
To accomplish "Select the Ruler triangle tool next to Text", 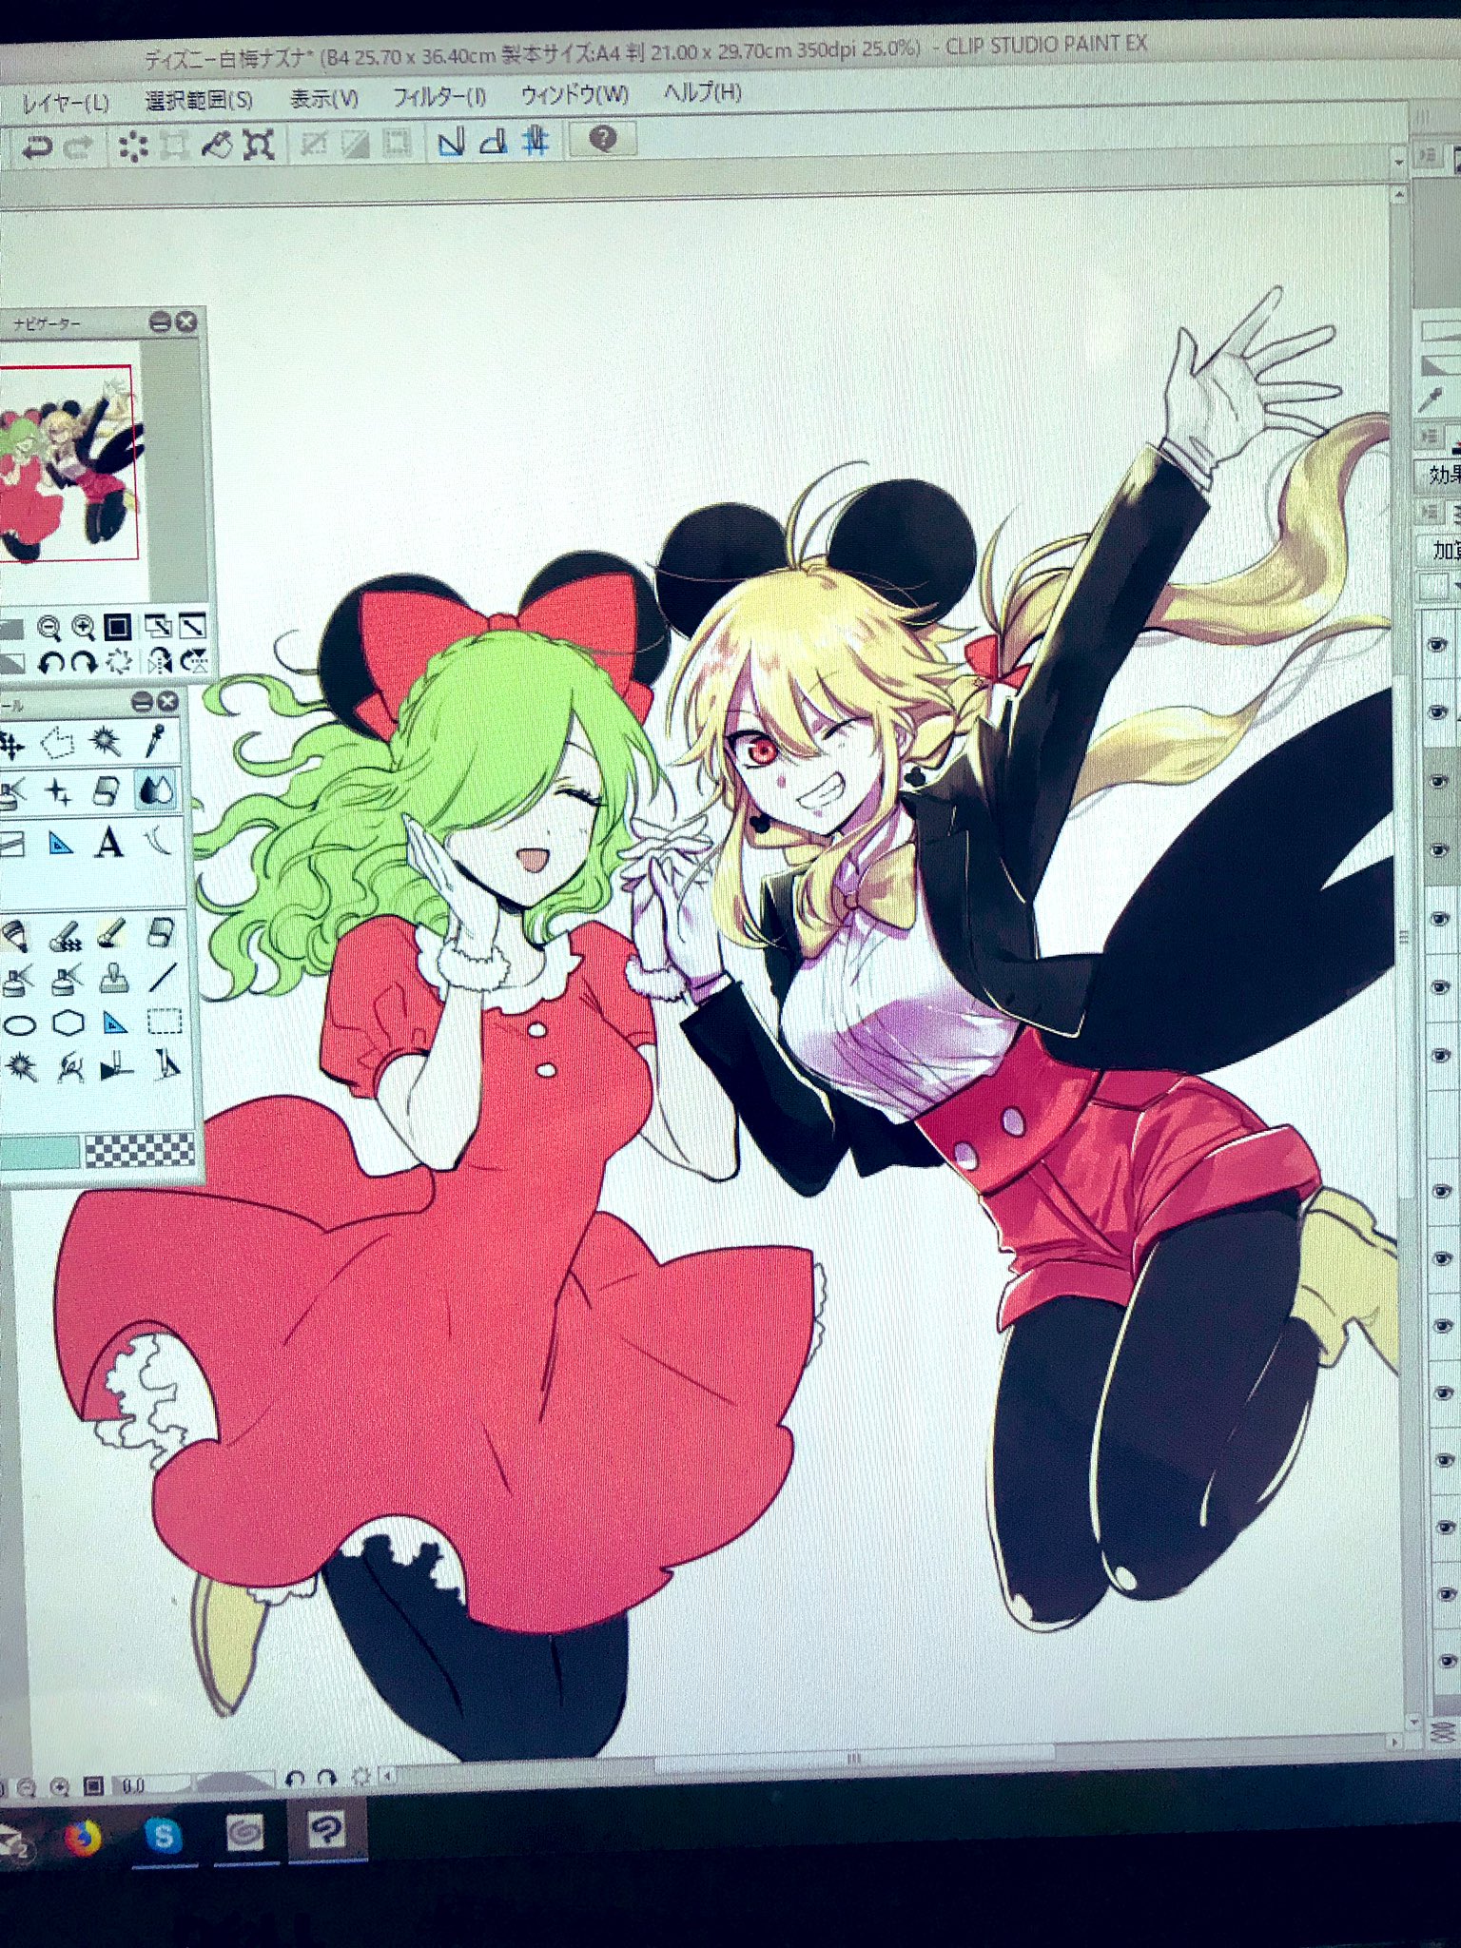I will coord(60,843).
